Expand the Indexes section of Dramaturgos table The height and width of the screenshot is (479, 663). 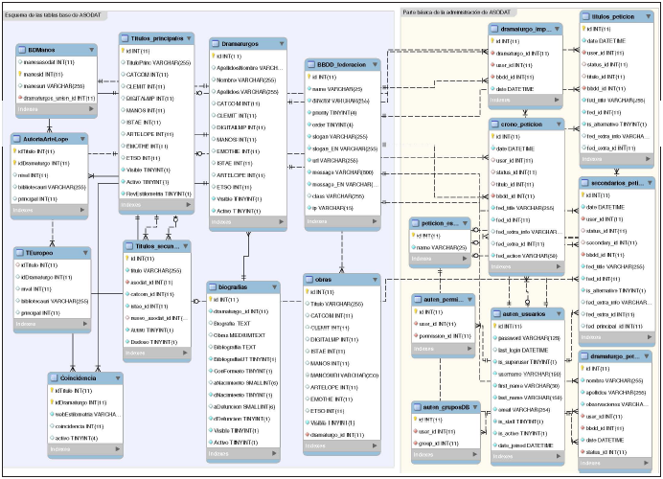point(281,222)
